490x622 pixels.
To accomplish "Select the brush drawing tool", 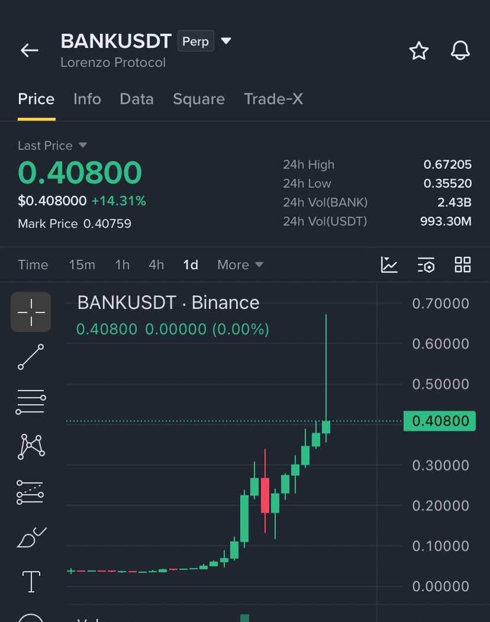I will click(x=31, y=537).
